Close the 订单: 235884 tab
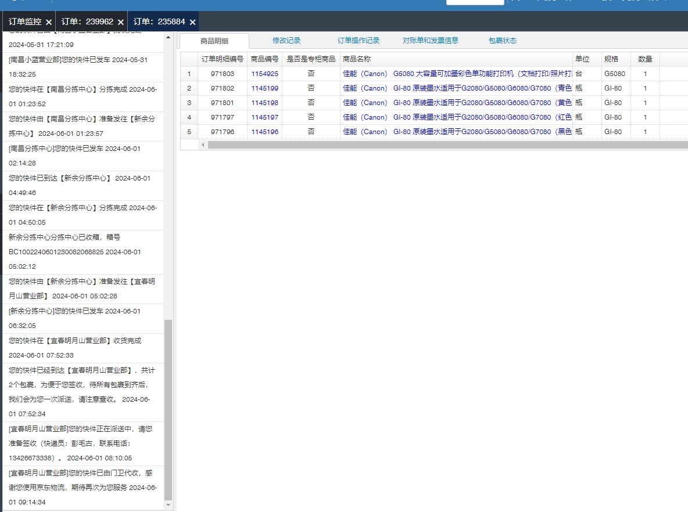This screenshot has height=512, width=688. coord(192,22)
